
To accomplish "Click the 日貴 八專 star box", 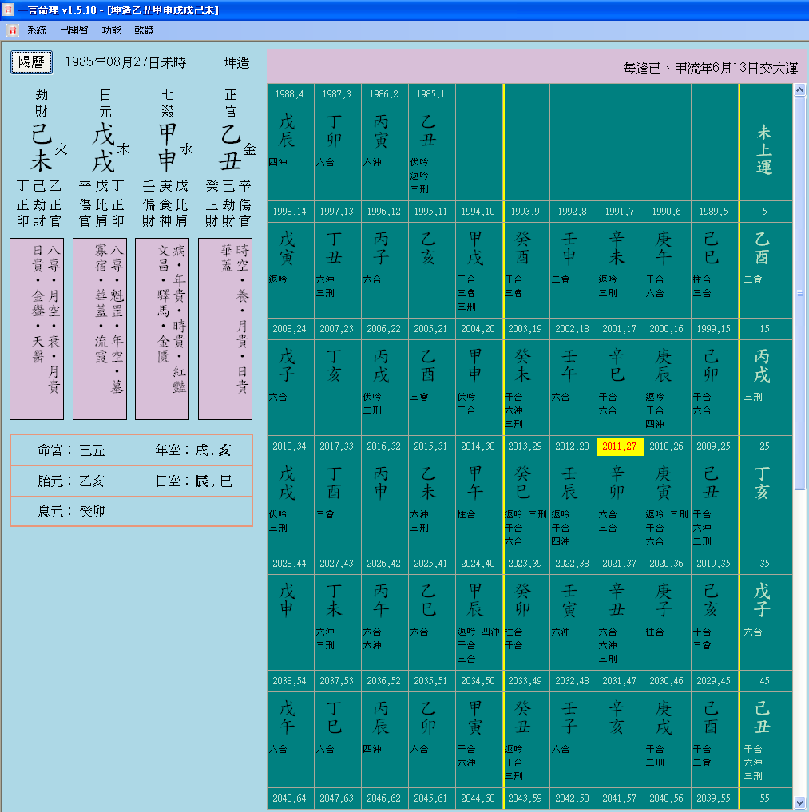I will tap(37, 329).
